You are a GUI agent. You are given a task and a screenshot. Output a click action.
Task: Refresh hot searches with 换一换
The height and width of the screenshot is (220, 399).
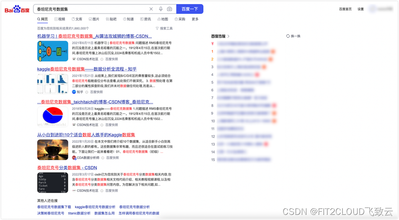coord(293,36)
